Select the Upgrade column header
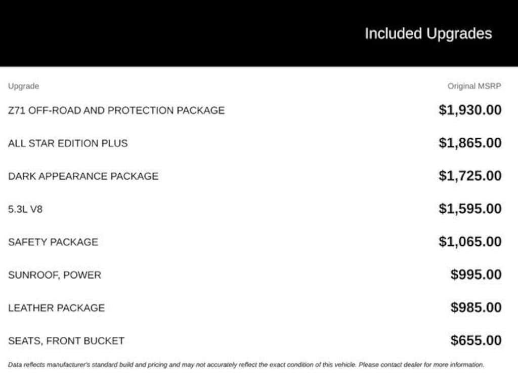This screenshot has height=389, width=518. click(23, 86)
